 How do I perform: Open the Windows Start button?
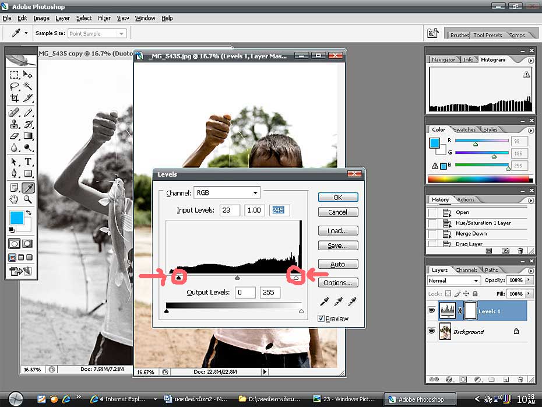coord(16,399)
